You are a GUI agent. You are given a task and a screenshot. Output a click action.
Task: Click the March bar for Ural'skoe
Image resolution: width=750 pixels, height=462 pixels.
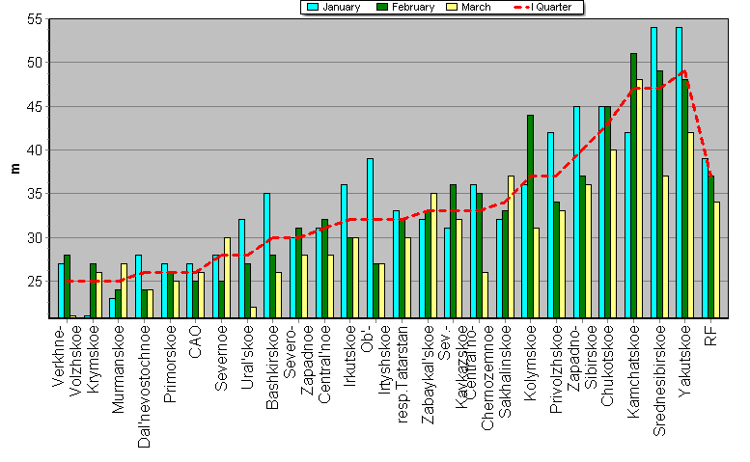click(253, 313)
